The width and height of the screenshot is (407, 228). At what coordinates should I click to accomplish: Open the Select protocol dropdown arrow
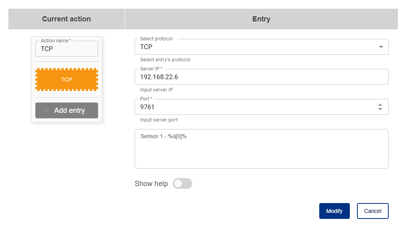pyautogui.click(x=381, y=47)
